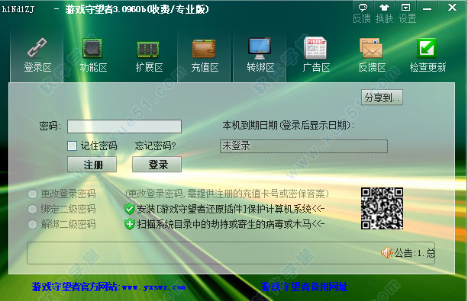This screenshot has height=301, width=468.
Task: Click the green shield plus icon
Action: (x=130, y=224)
